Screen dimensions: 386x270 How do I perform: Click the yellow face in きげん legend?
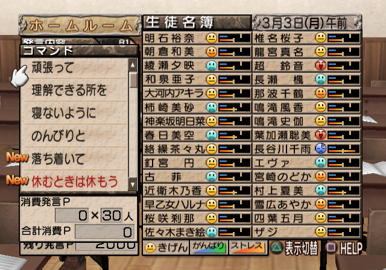150,248
